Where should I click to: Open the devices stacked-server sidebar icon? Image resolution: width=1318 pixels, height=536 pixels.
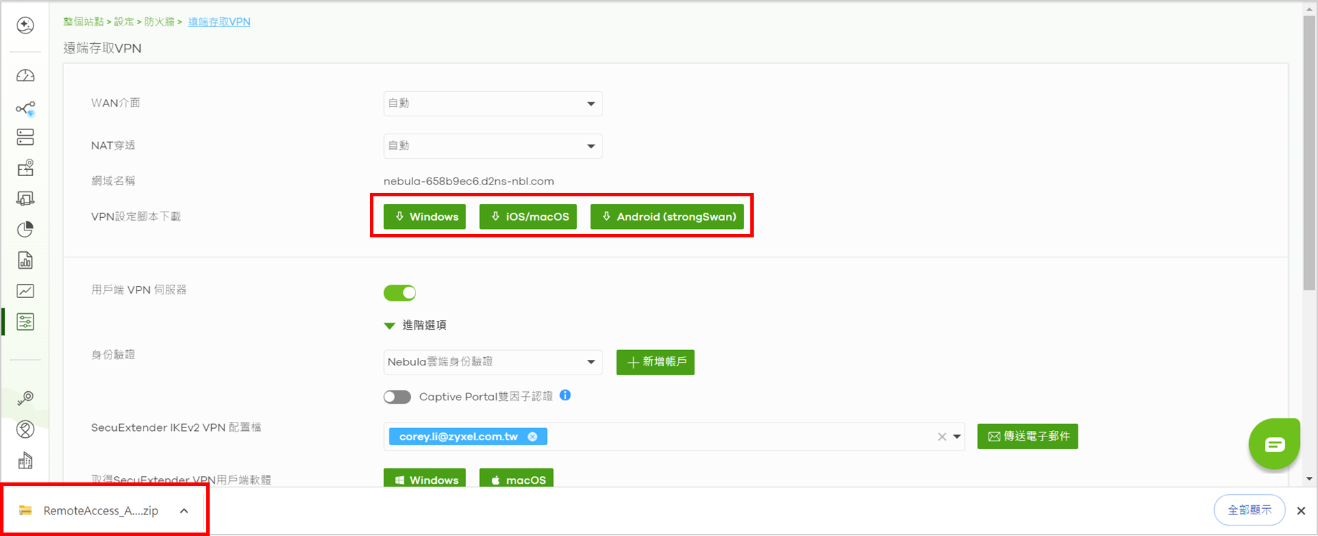[x=25, y=137]
